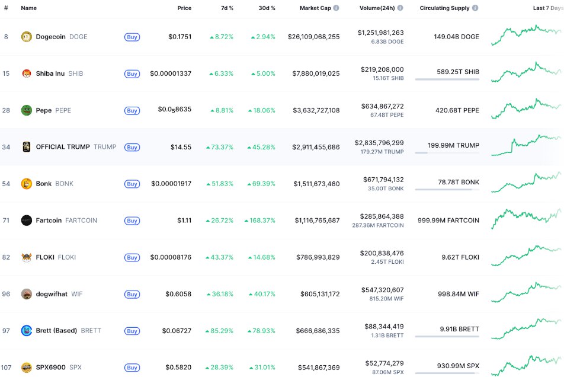Click the dogwifhat coin icon

tap(26, 294)
